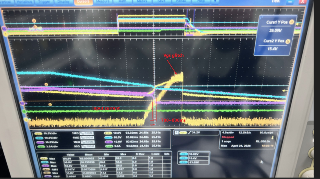
Task: Click the green C4 channel badge beside 3.0A/div
Action: pos(41,147)
